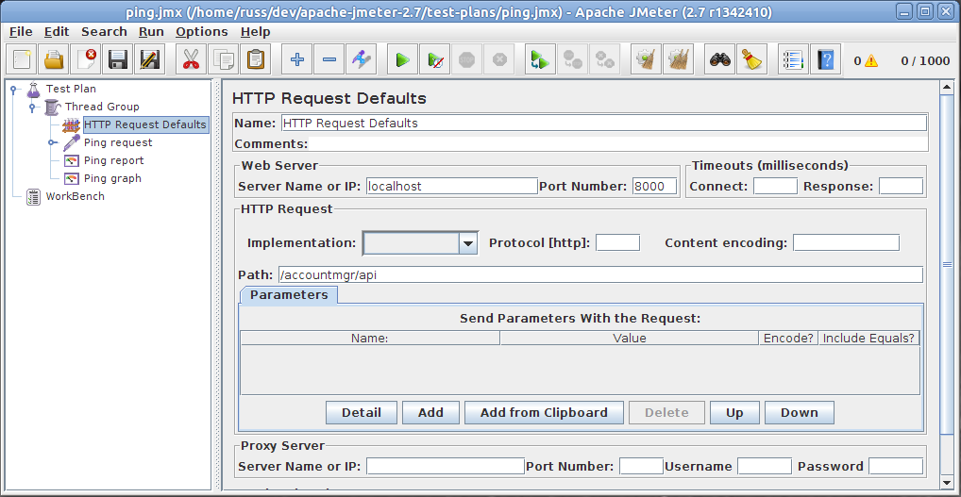Collapse all with the minus icon
This screenshot has width=961, height=497.
(x=329, y=59)
